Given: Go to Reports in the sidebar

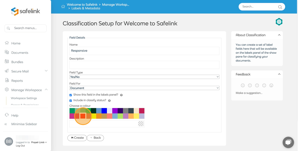Looking at the screenshot, I should point(17,81).
